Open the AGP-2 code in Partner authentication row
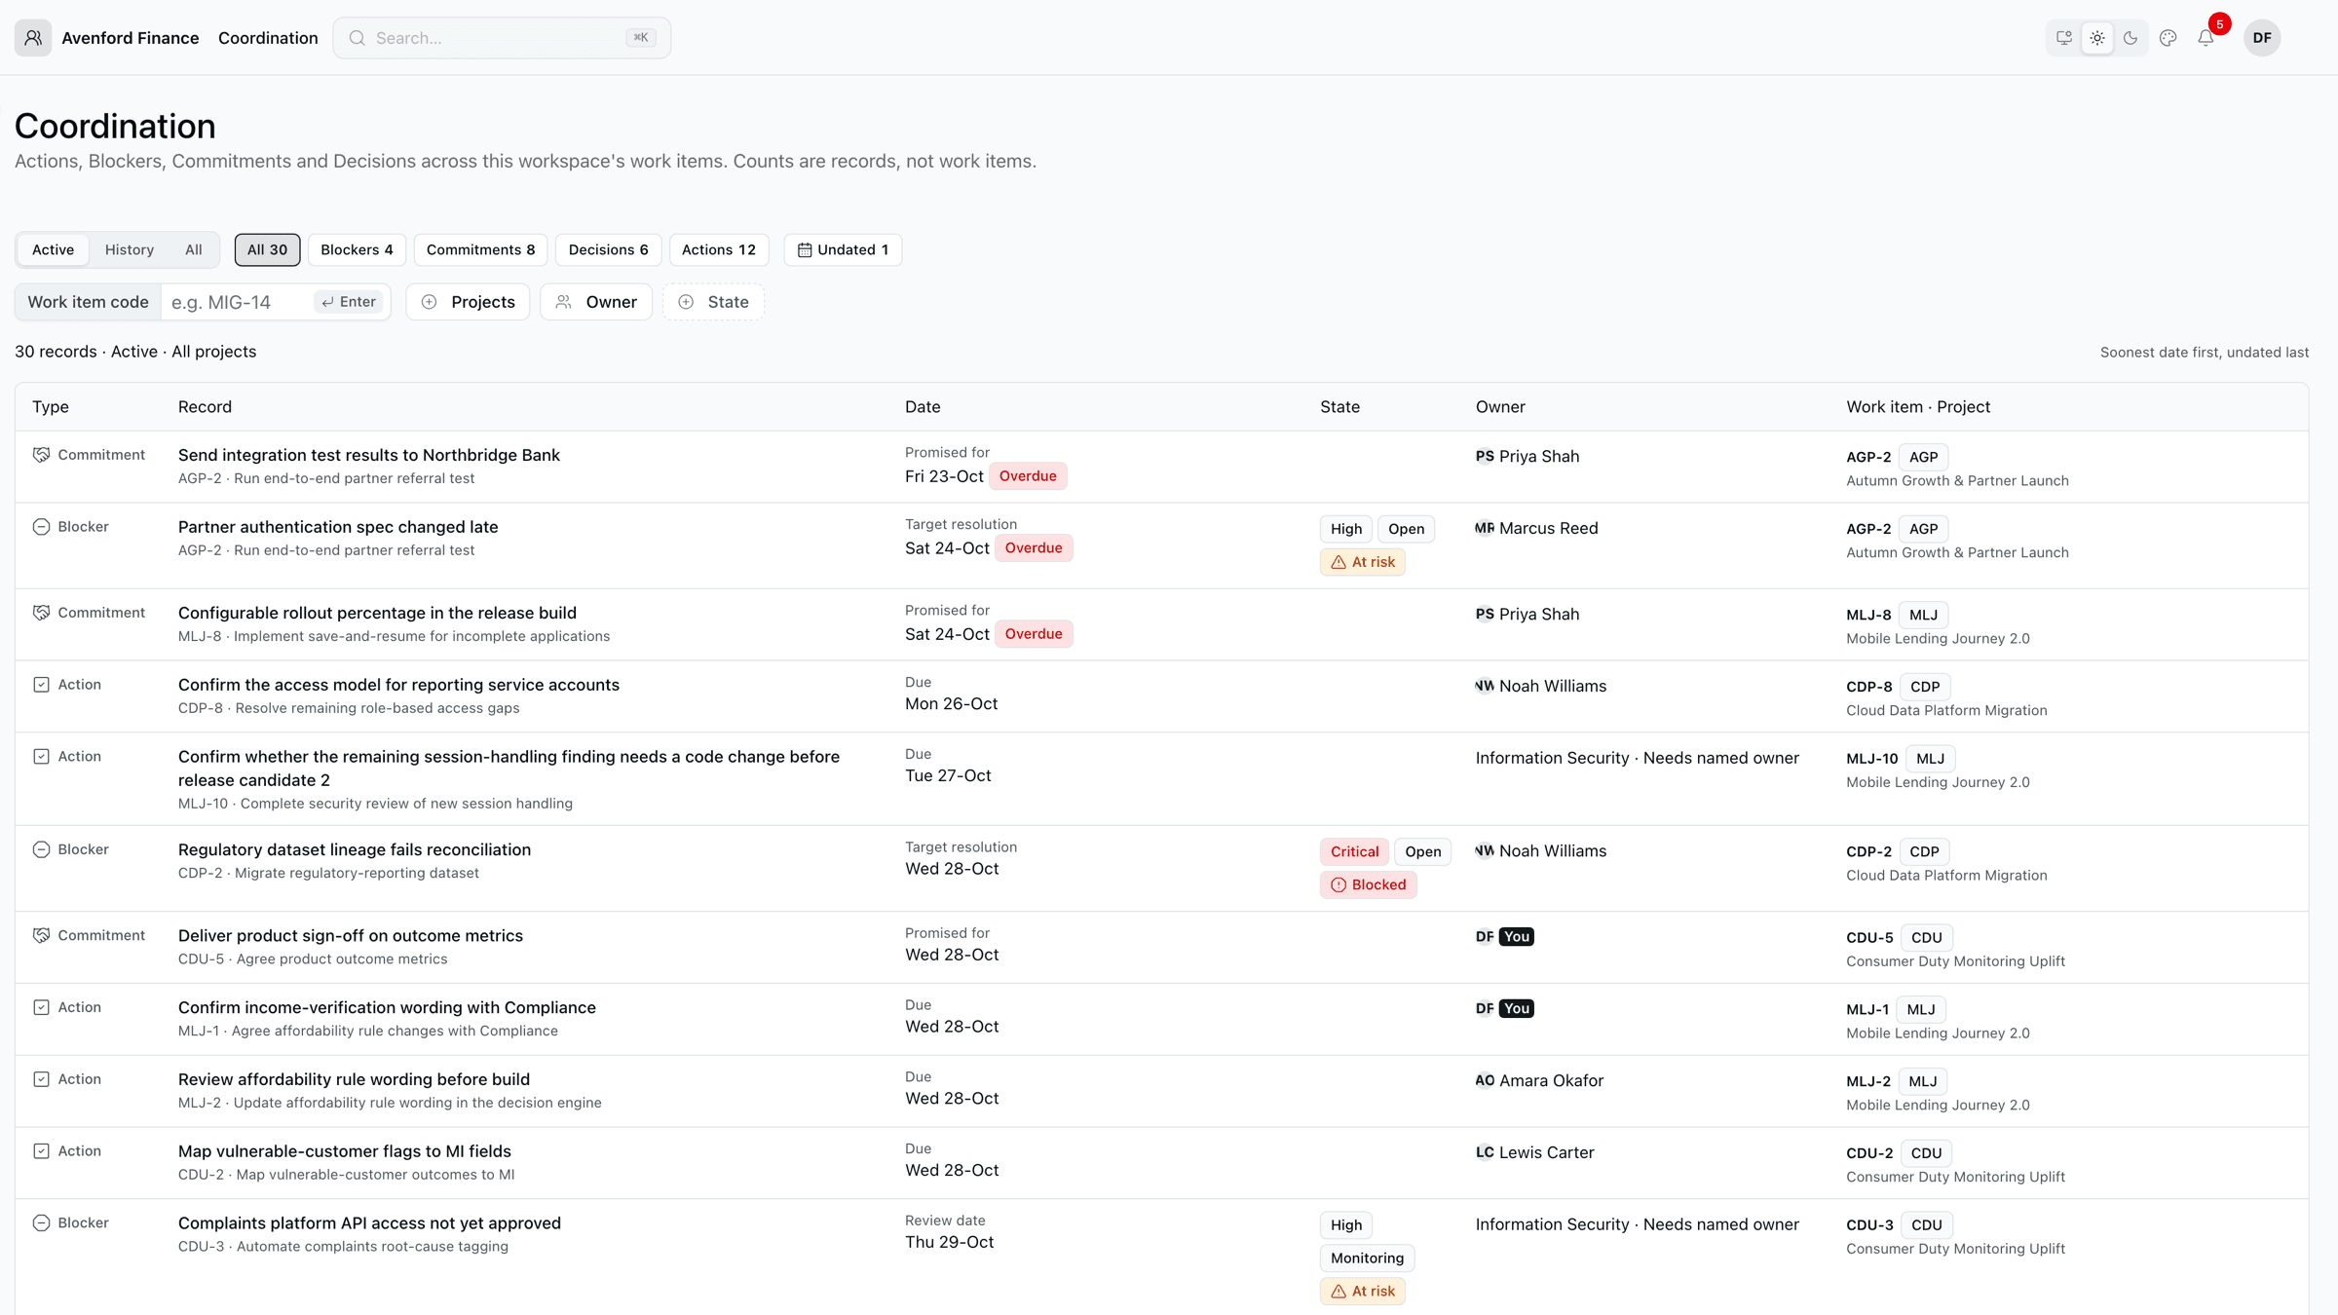Viewport: 2338px width, 1315px height. click(1868, 529)
